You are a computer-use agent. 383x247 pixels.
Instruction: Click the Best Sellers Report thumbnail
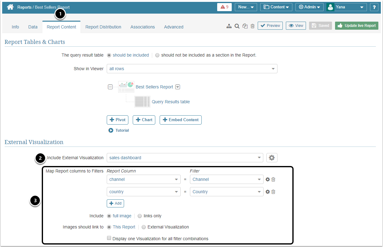click(126, 87)
